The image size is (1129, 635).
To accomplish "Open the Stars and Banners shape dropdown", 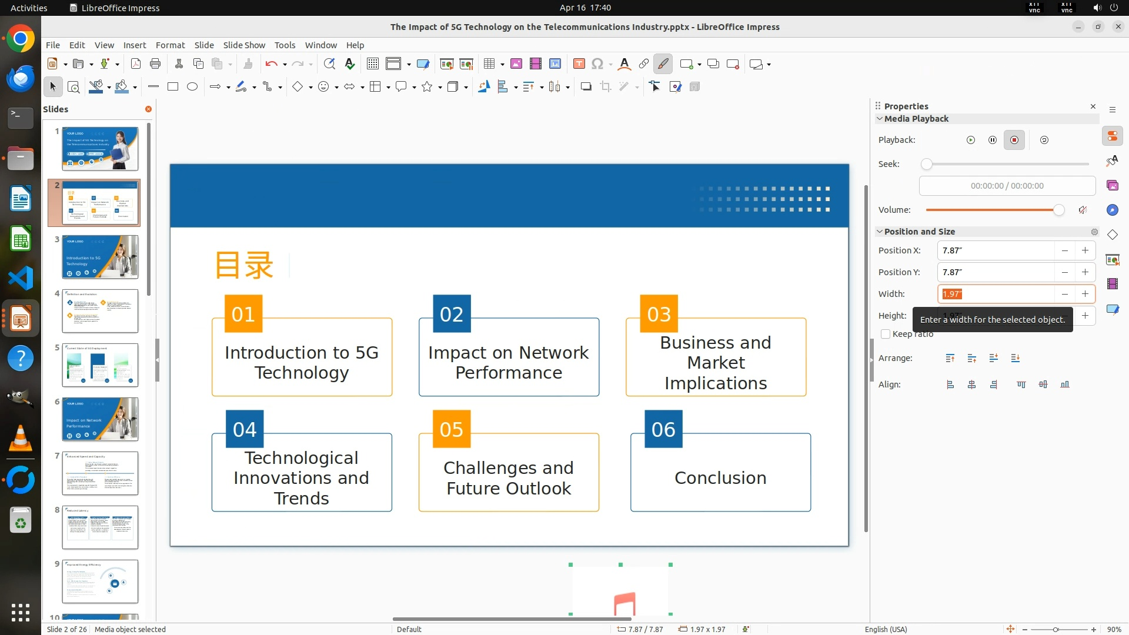I will (x=440, y=87).
